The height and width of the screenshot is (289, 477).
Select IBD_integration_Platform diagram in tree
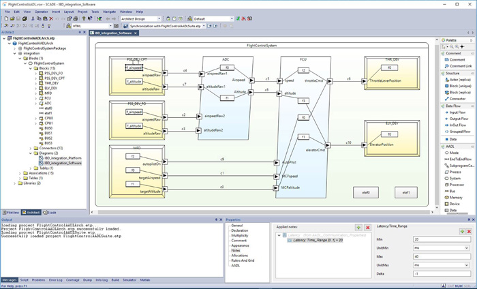point(60,159)
